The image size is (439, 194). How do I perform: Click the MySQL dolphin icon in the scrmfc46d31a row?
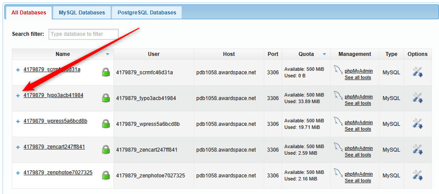[338, 70]
